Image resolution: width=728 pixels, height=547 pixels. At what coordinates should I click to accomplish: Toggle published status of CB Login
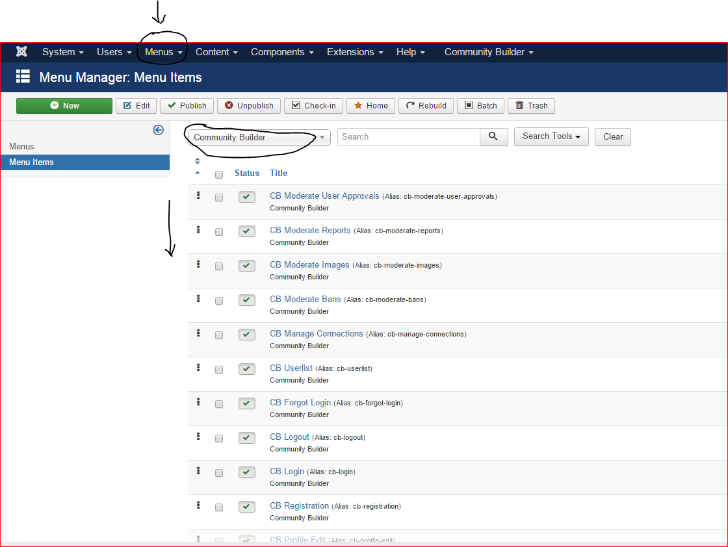click(x=246, y=472)
